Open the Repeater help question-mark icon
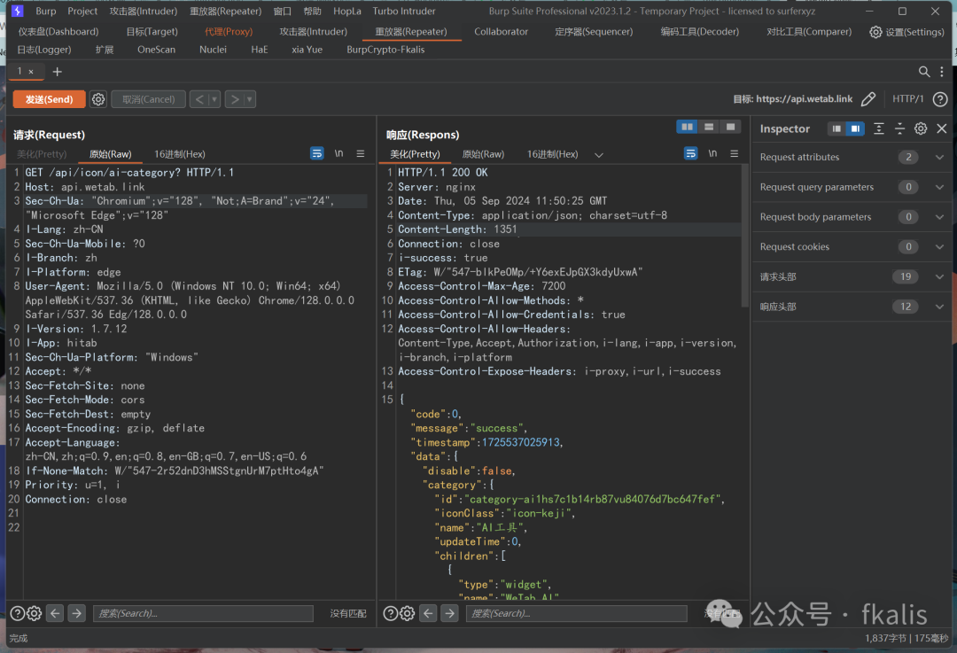Image resolution: width=957 pixels, height=653 pixels. click(x=940, y=99)
